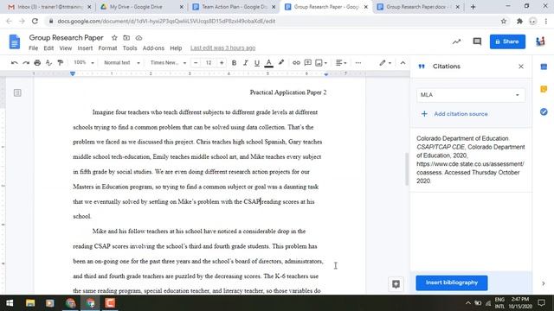Click Add citation source
This screenshot has width=554, height=311.
tap(455, 114)
